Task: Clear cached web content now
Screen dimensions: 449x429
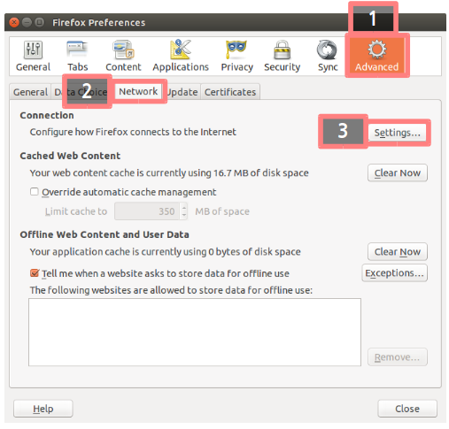Action: (x=398, y=172)
